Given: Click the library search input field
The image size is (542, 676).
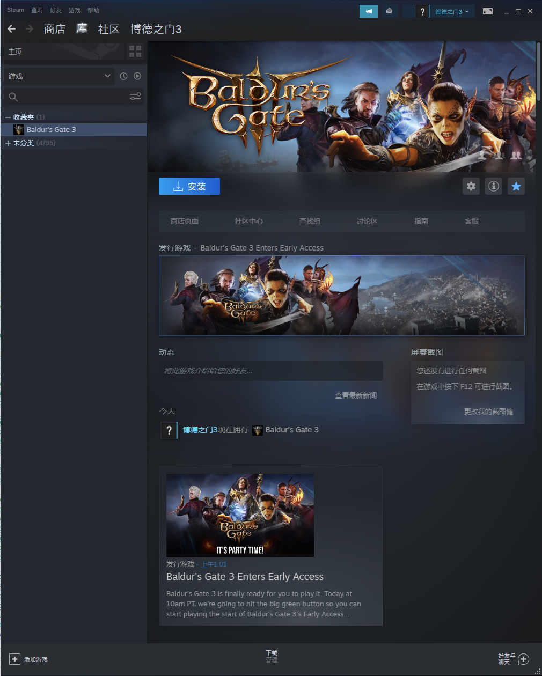Looking at the screenshot, I should pos(74,97).
